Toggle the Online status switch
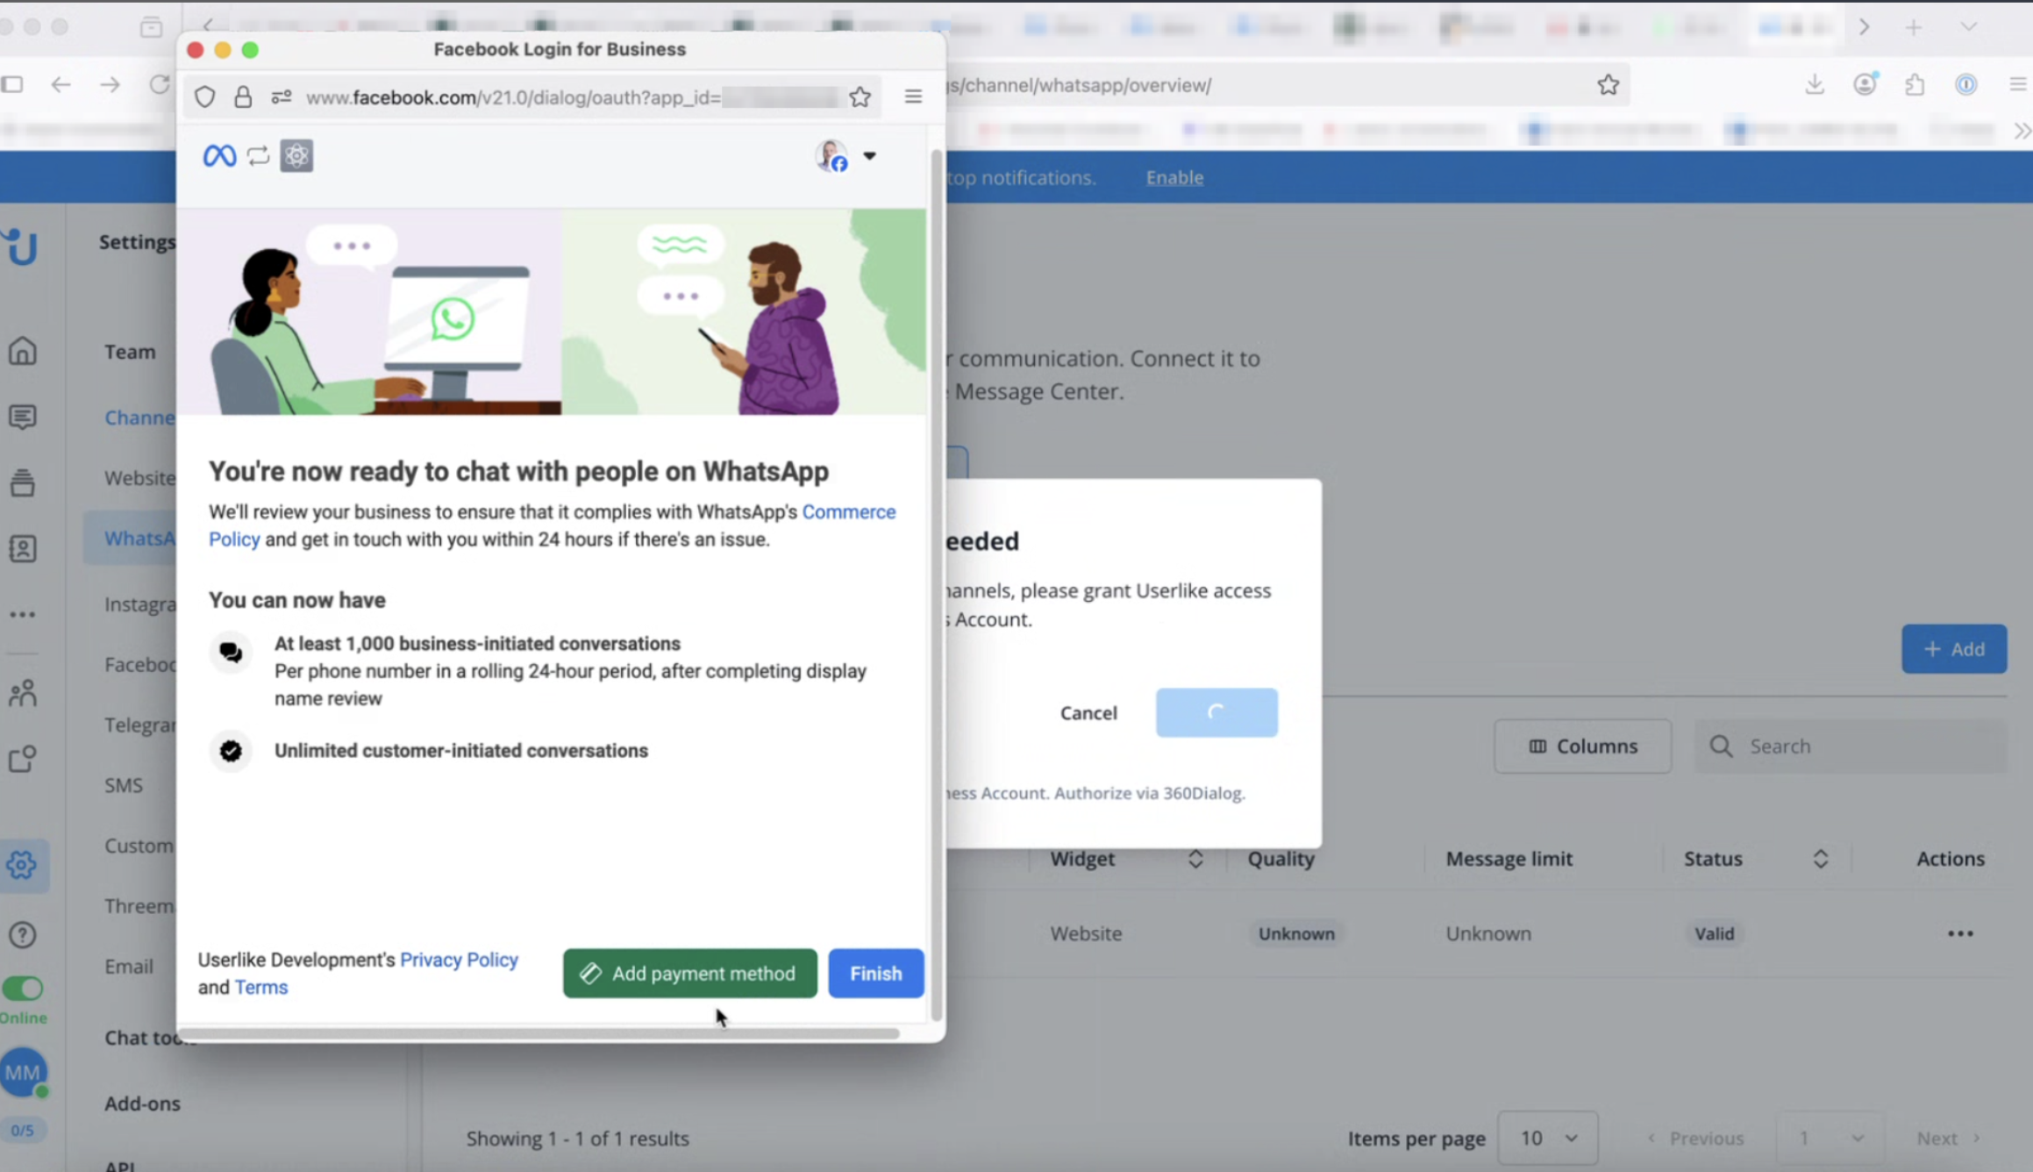 point(23,989)
